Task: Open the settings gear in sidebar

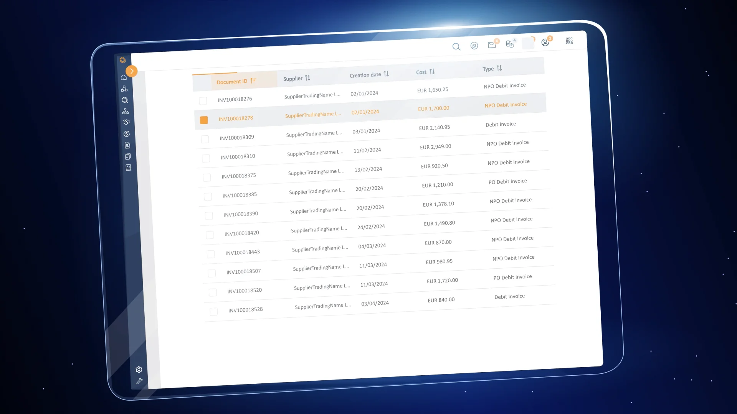Action: [x=139, y=370]
